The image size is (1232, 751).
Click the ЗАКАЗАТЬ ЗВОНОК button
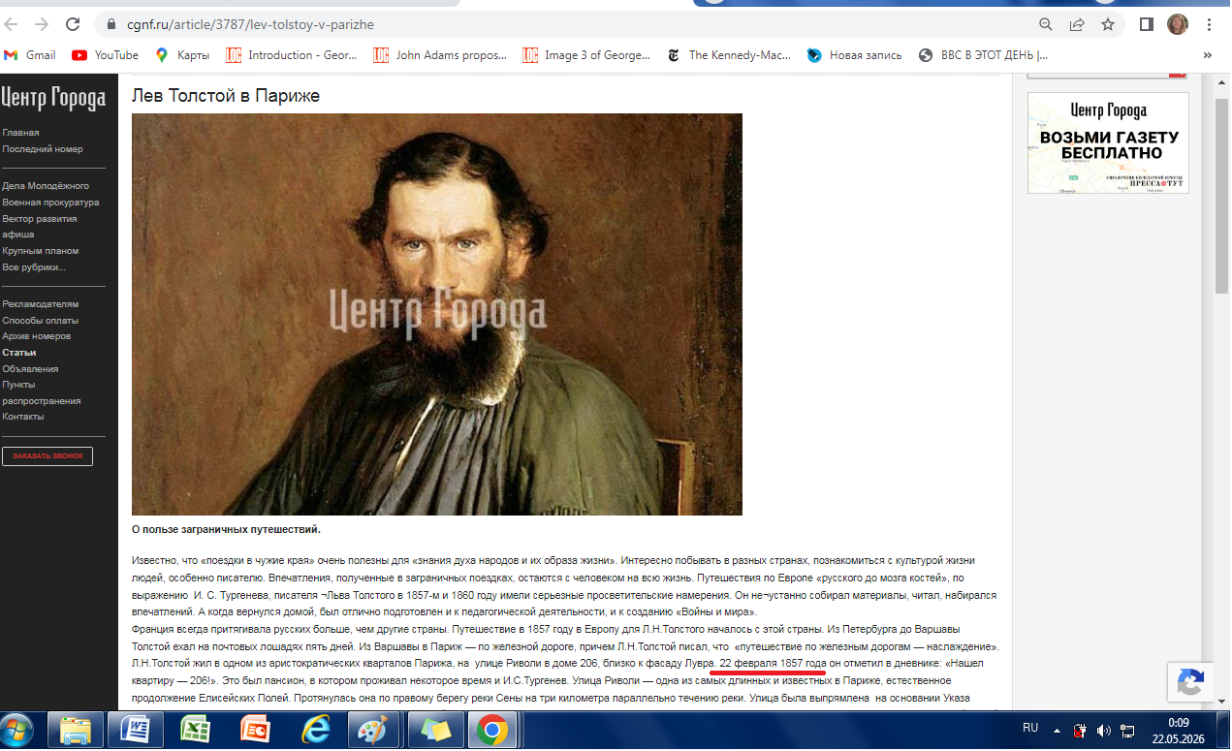tap(47, 455)
